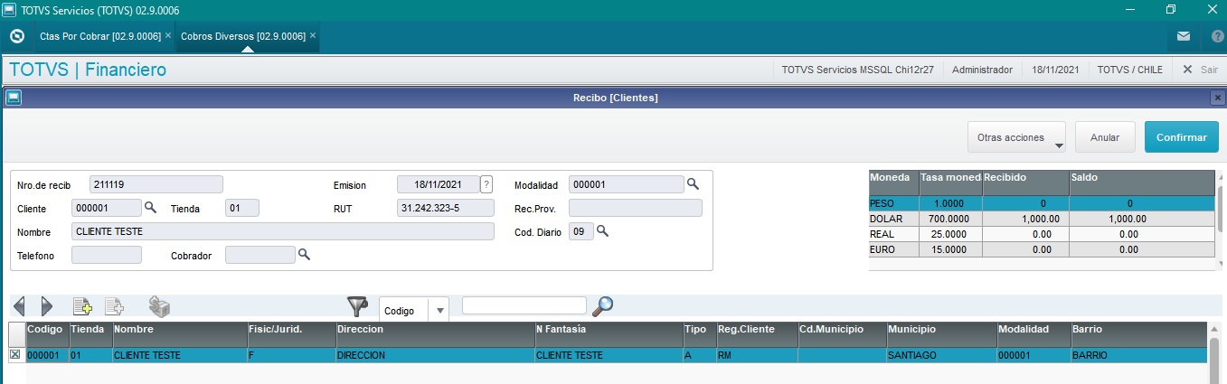1227x384 pixels.
Task: Click the TOTVS home logo icon
Action: [16, 37]
